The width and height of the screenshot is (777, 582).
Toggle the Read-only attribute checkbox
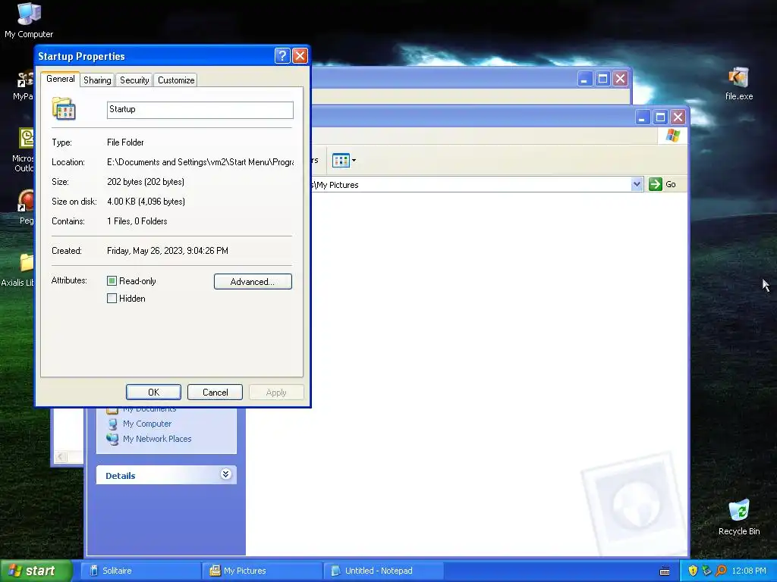(112, 281)
